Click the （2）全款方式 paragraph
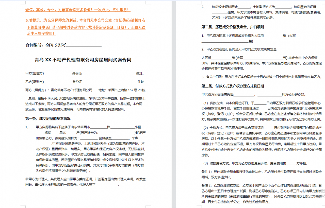 262,141
